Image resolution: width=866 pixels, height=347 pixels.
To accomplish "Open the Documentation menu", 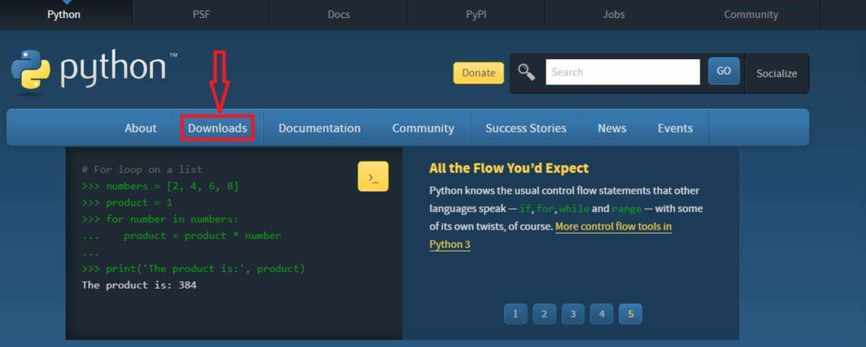I will click(x=320, y=128).
